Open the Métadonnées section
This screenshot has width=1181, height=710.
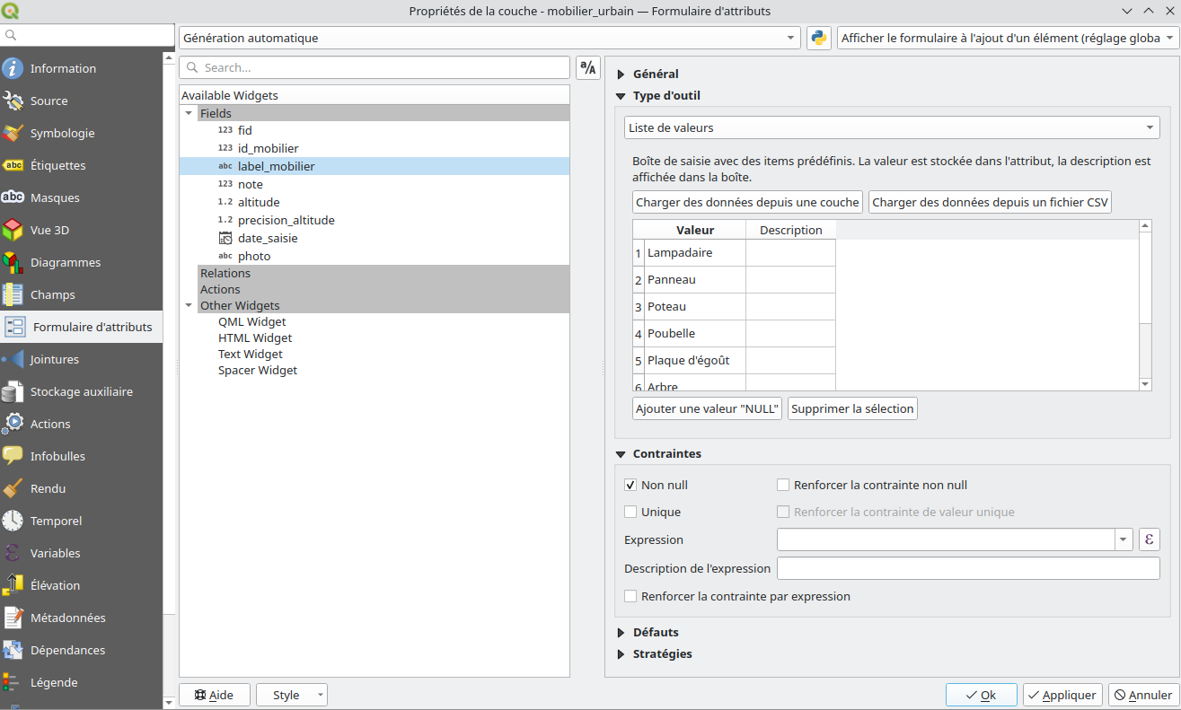tap(67, 618)
